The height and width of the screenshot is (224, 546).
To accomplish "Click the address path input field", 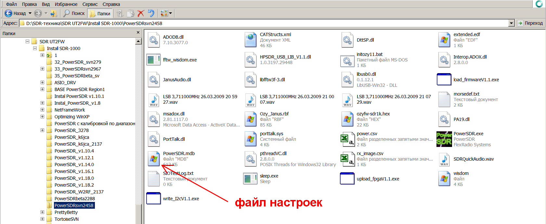I will pyautogui.click(x=264, y=23).
